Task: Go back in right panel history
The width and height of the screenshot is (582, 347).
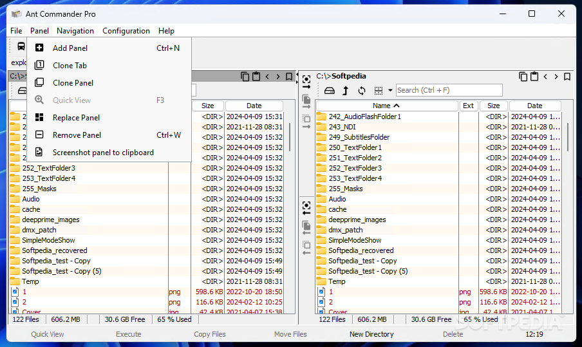Action: point(545,77)
